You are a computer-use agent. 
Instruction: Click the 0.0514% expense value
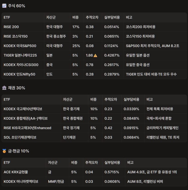(x=112, y=27)
